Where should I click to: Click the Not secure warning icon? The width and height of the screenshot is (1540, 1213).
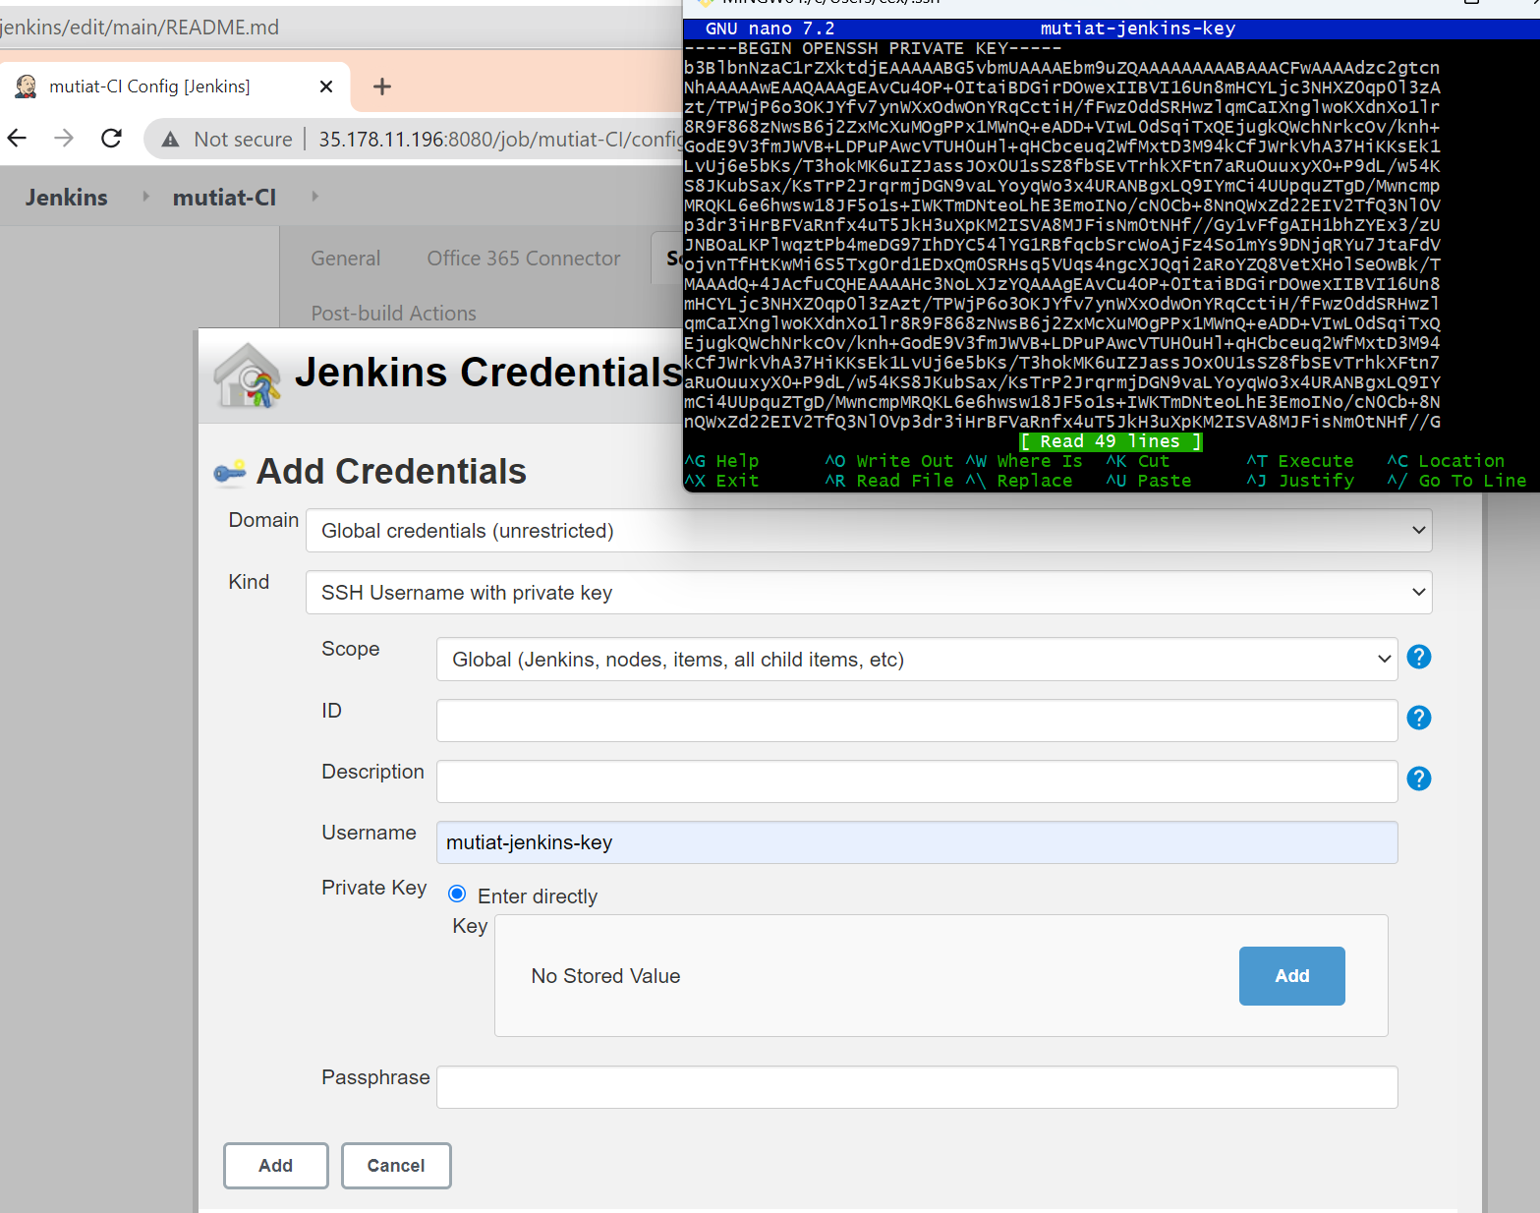click(x=170, y=139)
